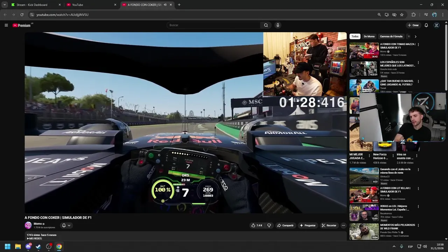This screenshot has height=252, width=448.
Task: Open options for LOS ESPAÑOLES SON MEJORES
Action: click(418, 63)
